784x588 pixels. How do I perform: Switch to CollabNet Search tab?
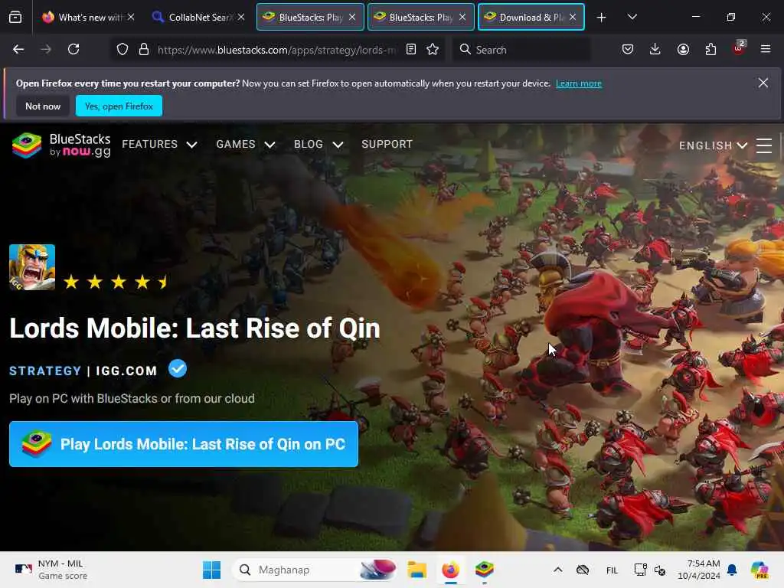point(199,18)
